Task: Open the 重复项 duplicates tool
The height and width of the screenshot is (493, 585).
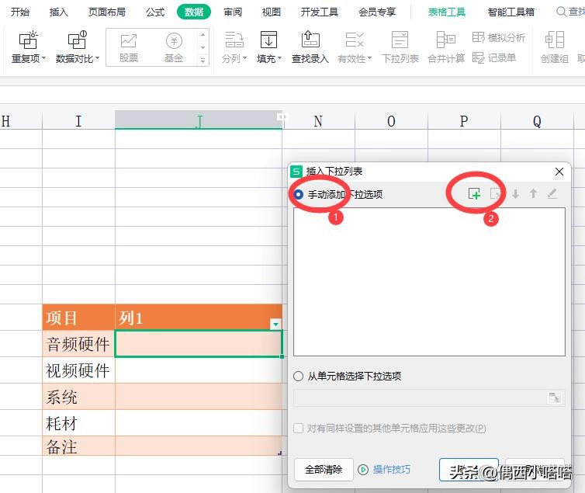Action: pyautogui.click(x=29, y=47)
